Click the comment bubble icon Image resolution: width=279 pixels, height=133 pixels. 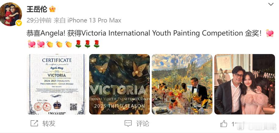coord(128,124)
